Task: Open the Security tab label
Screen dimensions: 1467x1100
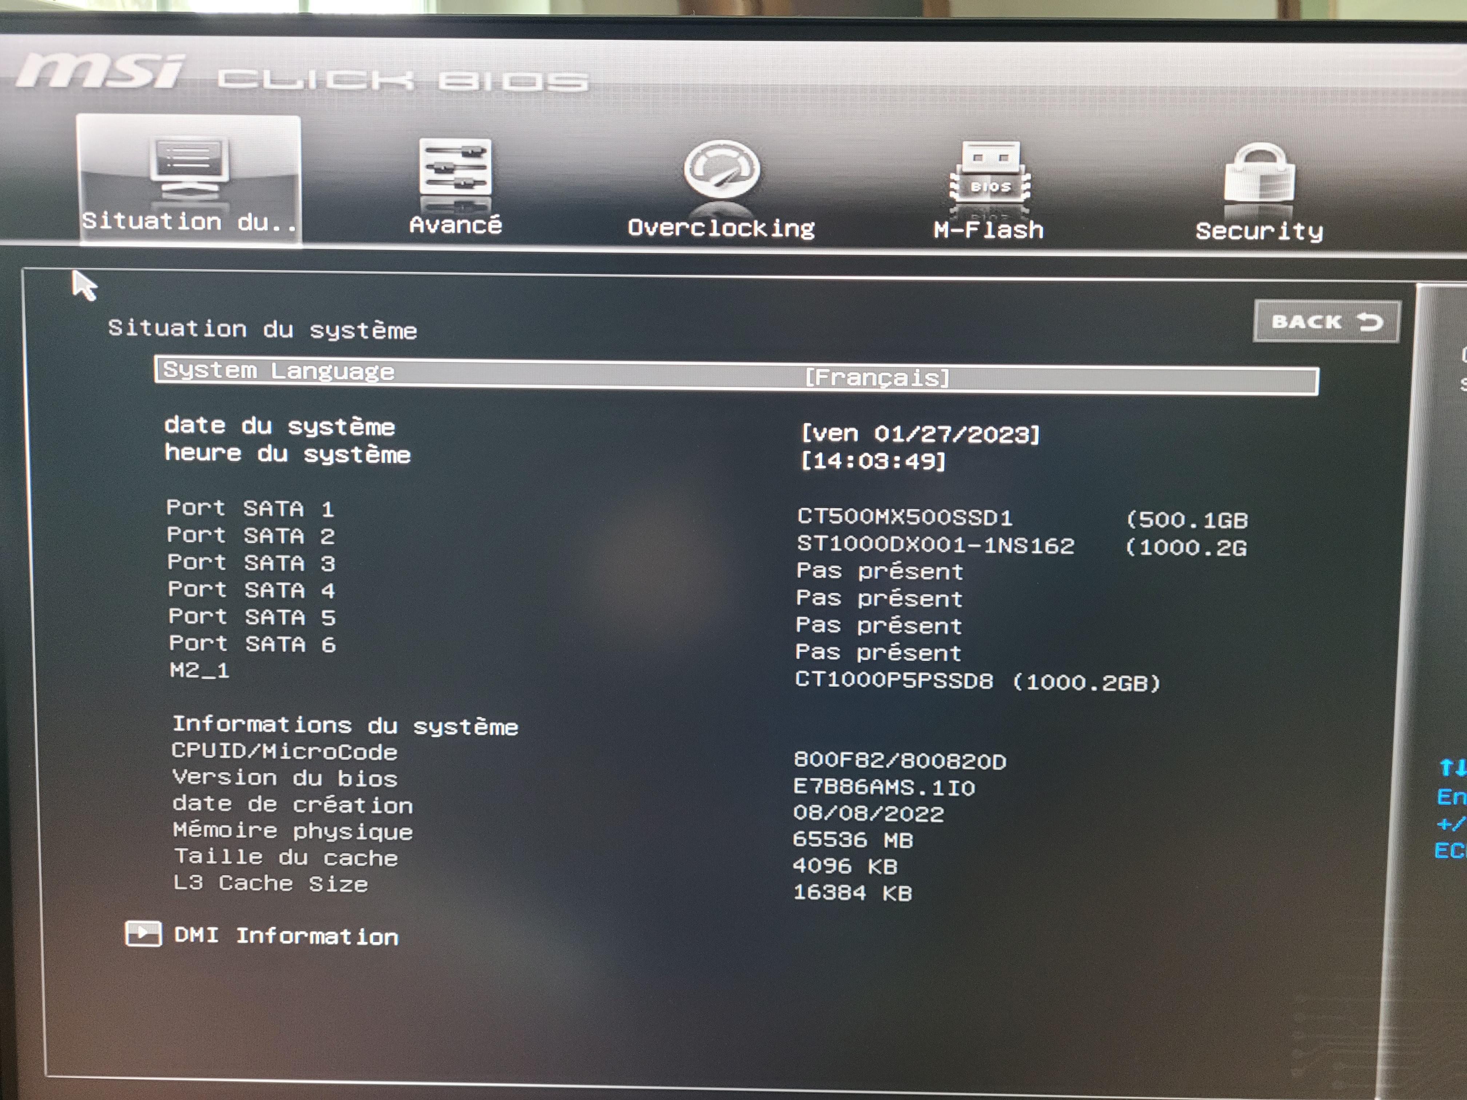Action: point(1259,231)
